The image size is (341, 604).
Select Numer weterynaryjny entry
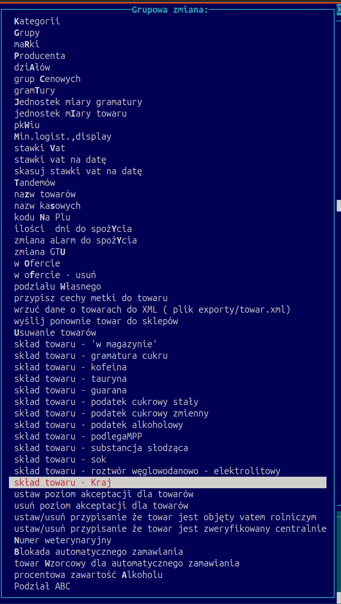[63, 540]
